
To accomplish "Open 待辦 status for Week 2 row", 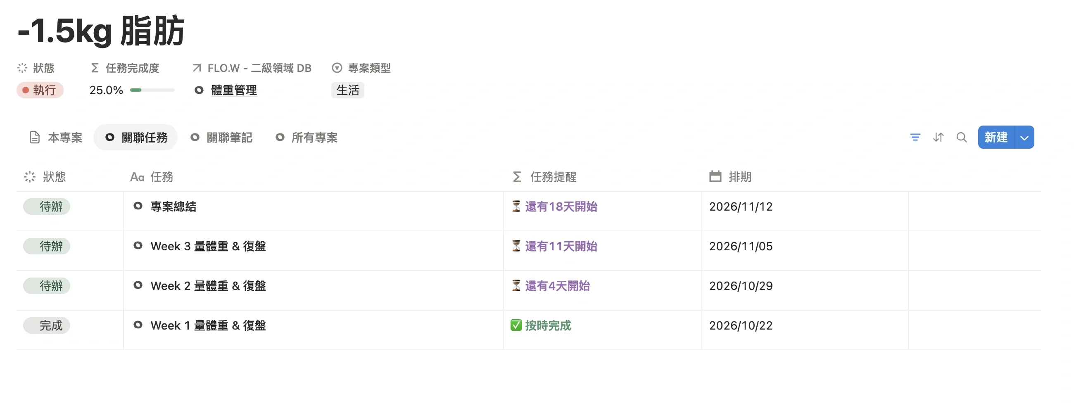I will [x=47, y=285].
